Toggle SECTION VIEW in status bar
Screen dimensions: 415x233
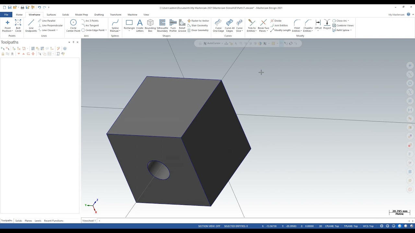click(x=209, y=226)
